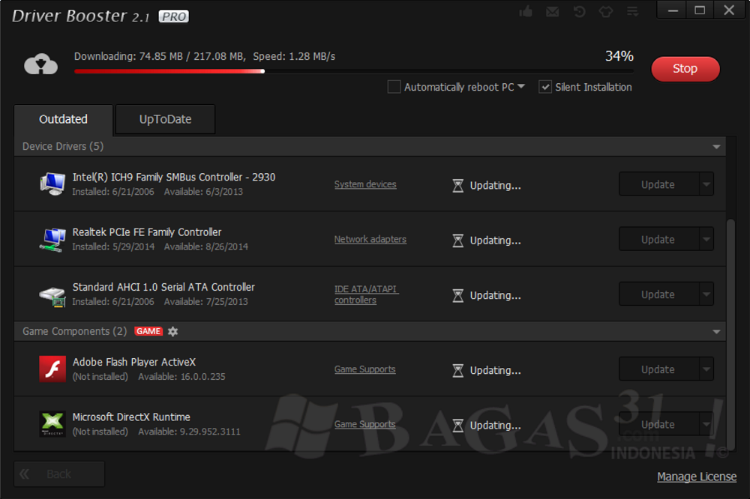Screen dimensions: 750x499
Task: Open IDE ATA/ATAPI controllers link
Action: pos(367,294)
